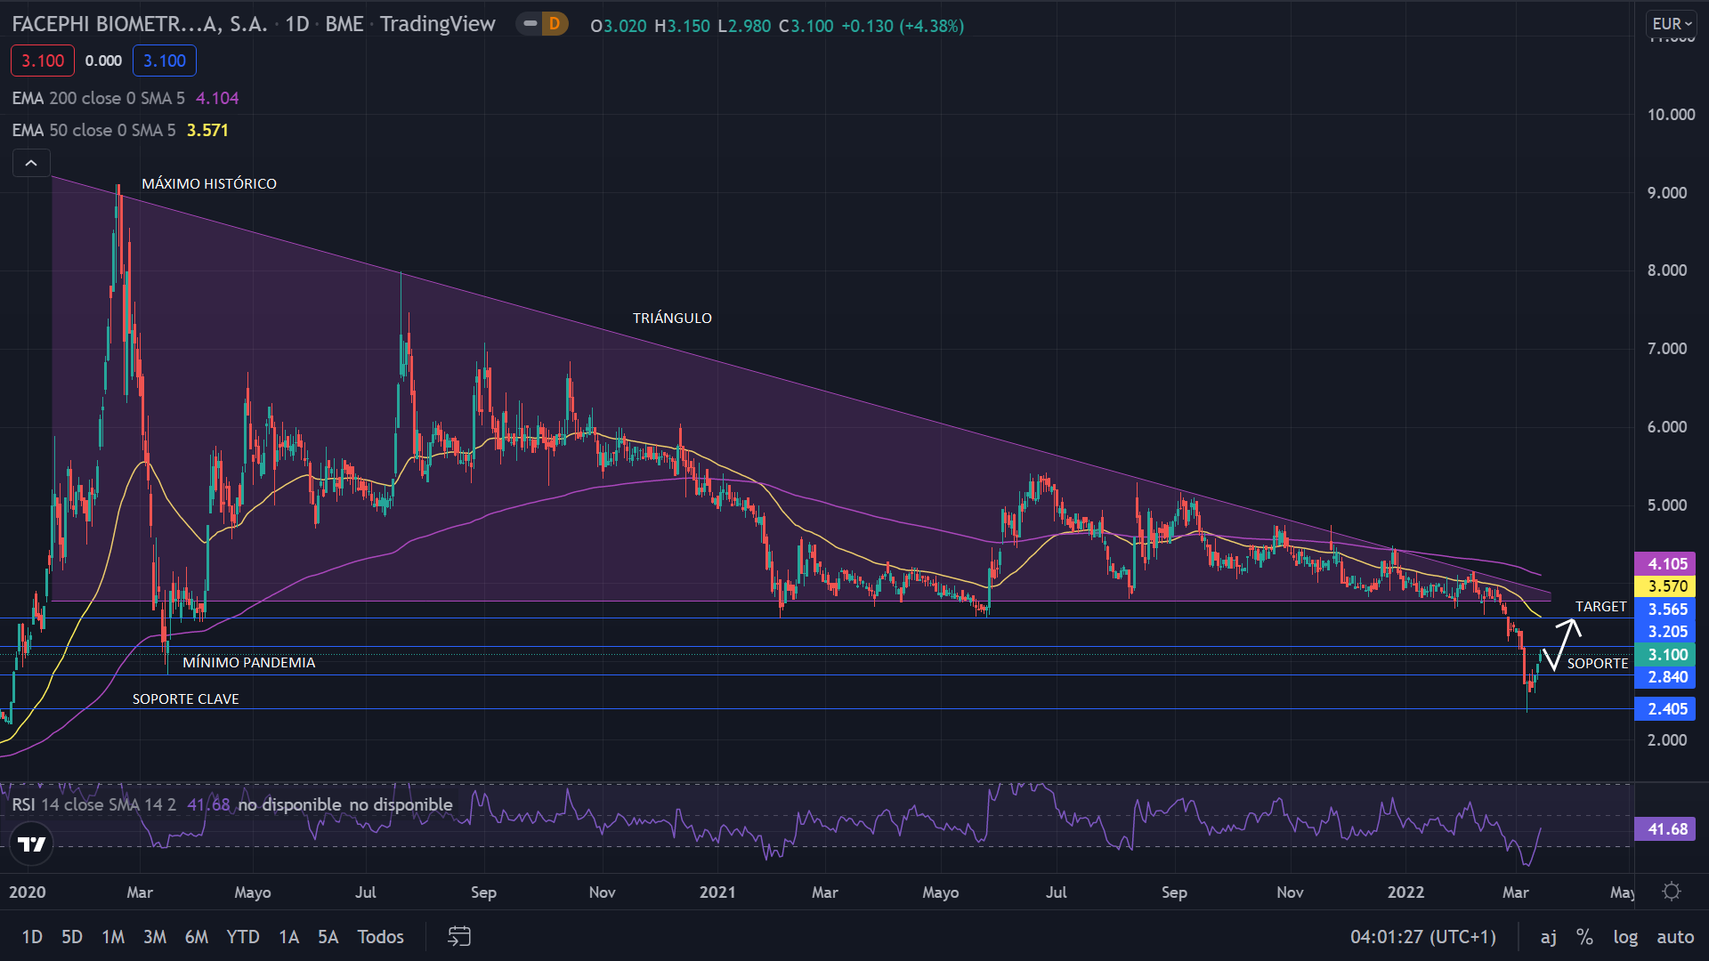The width and height of the screenshot is (1709, 961).
Task: Click the delayed data D badge
Action: (555, 24)
